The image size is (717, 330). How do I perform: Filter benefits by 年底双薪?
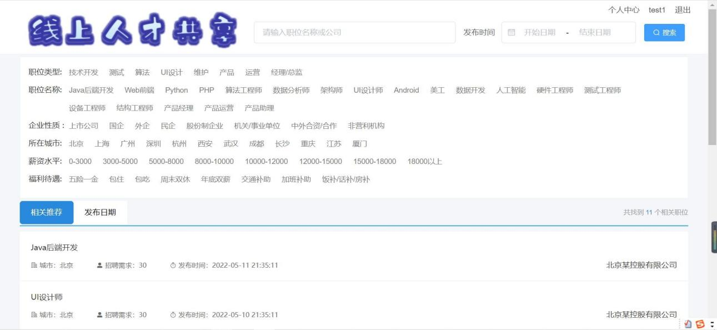pyautogui.click(x=216, y=179)
